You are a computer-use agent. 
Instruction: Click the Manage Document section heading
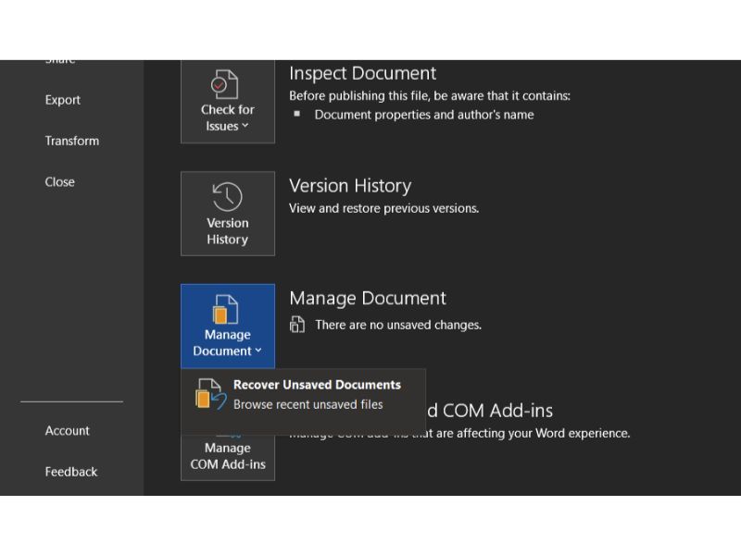[368, 299]
